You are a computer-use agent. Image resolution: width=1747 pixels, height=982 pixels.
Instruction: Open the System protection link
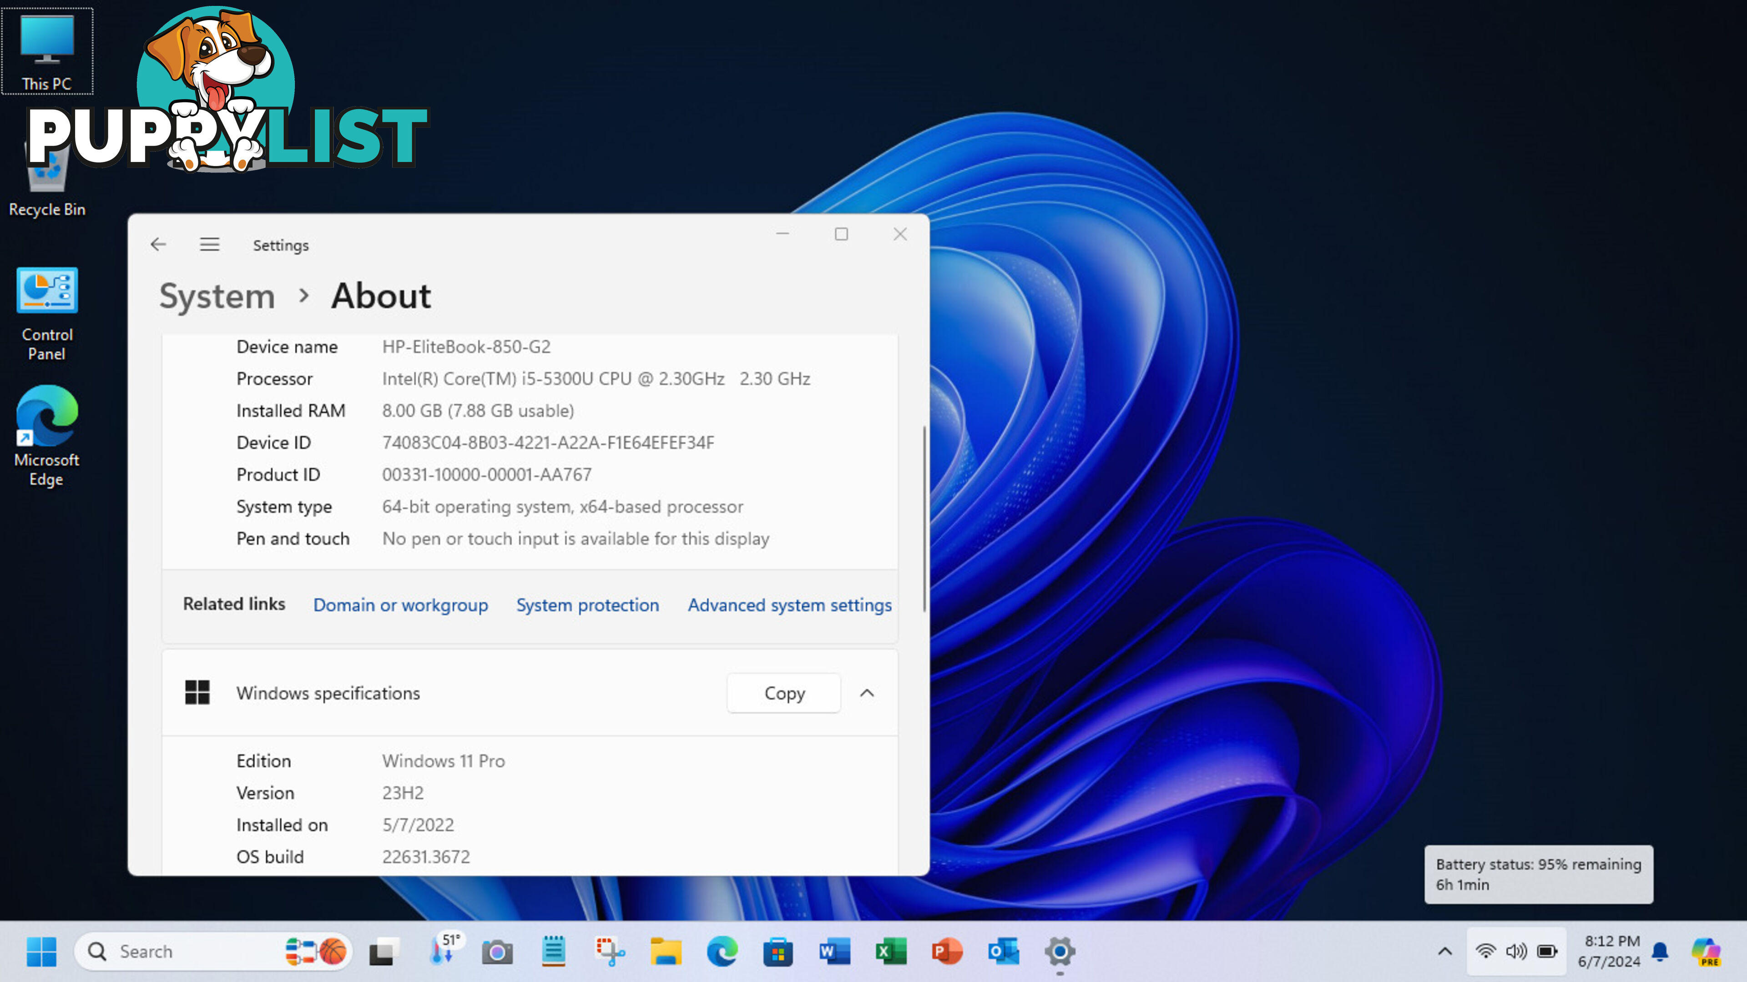(x=587, y=604)
